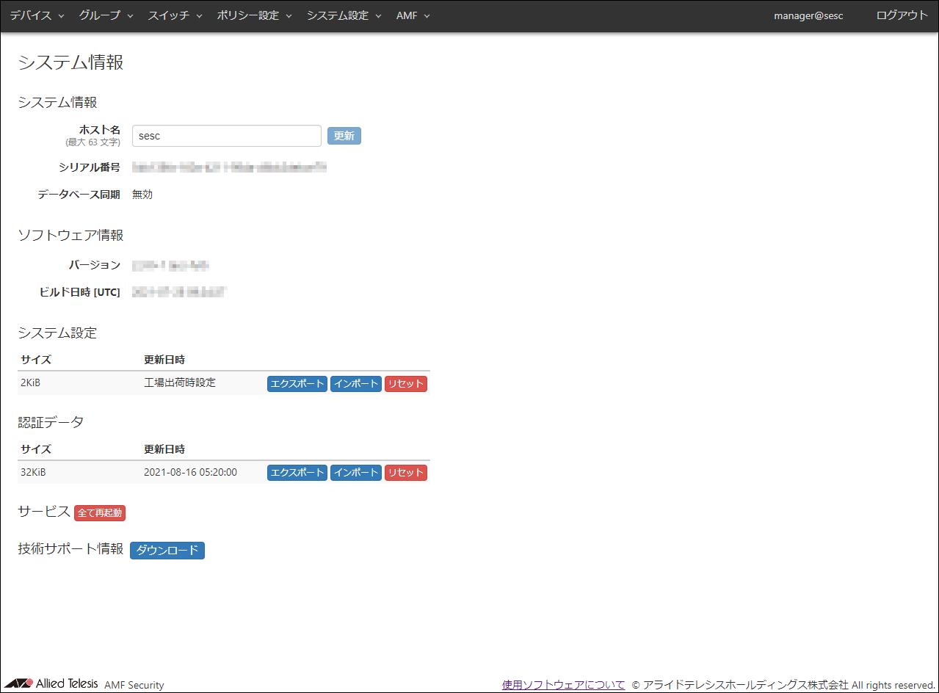939x693 pixels.
Task: Reset the 認証データ
Action: [405, 473]
